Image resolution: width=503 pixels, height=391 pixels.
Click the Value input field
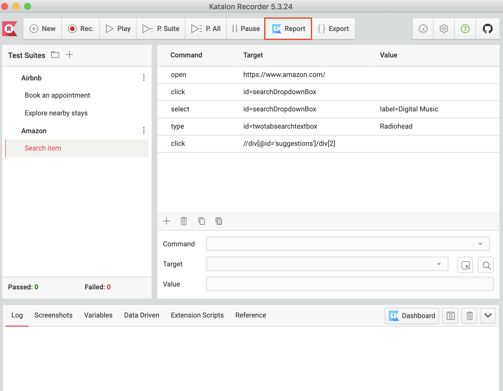click(x=350, y=284)
